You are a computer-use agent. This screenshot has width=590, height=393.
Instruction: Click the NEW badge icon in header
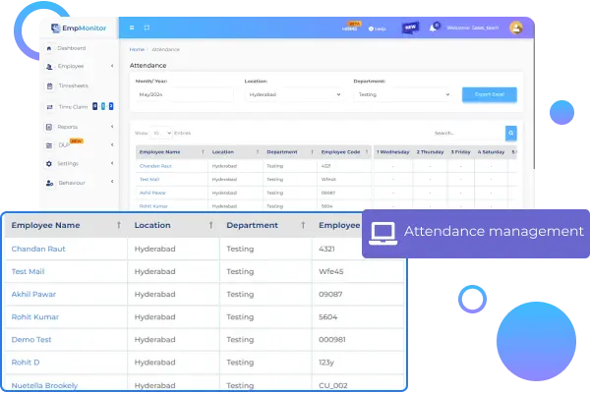pyautogui.click(x=410, y=28)
